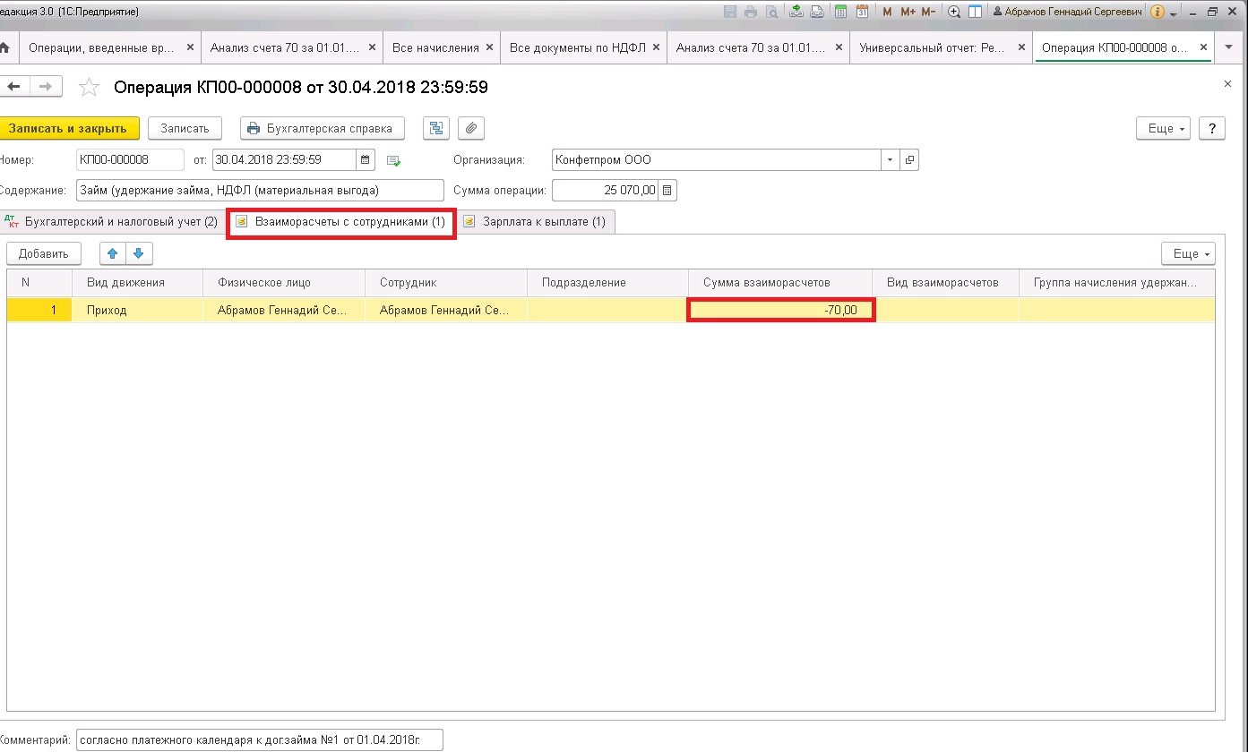The image size is (1248, 752).
Task: Click the paperclip attachments icon
Action: pos(471,128)
